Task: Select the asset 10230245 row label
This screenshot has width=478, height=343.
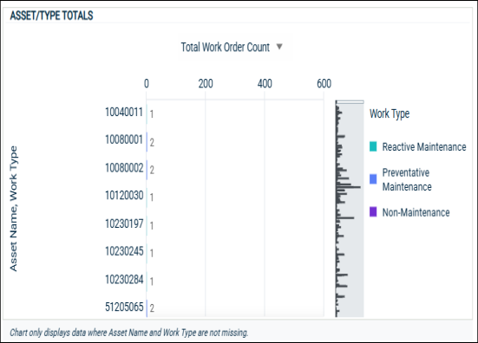Action: point(124,251)
